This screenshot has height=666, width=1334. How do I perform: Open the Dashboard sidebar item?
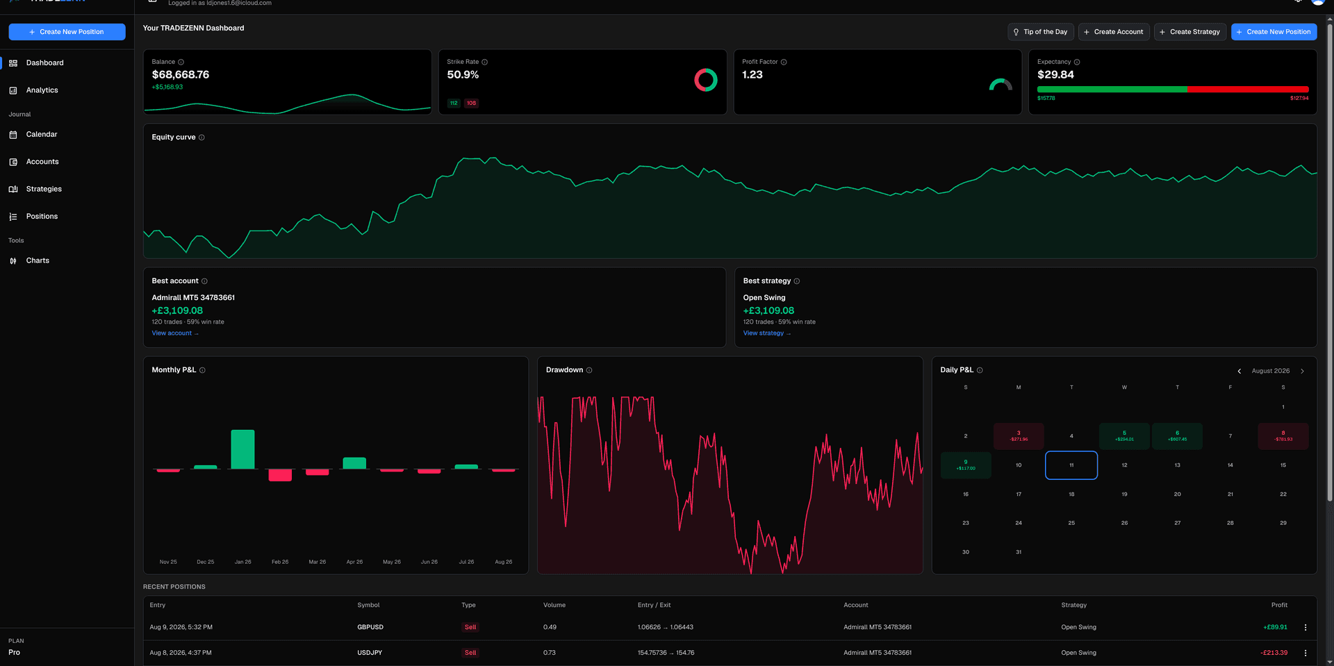67,63
